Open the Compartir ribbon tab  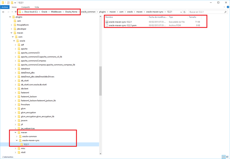point(25,7)
